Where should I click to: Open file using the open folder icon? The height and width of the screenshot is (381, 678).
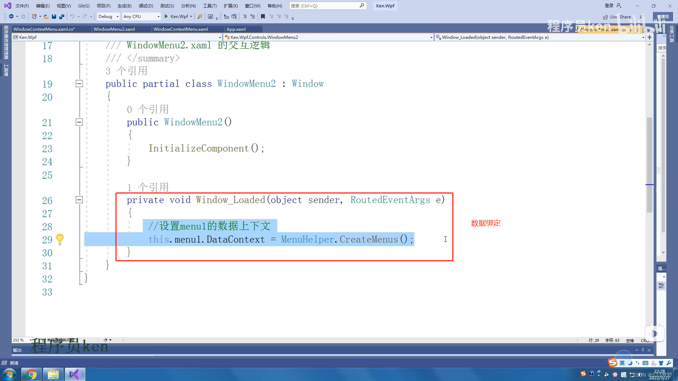46,17
